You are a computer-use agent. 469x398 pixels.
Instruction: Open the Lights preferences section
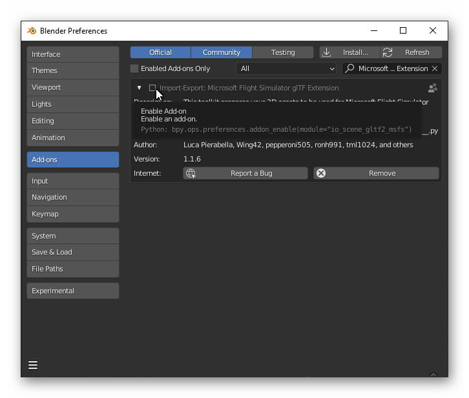coord(73,104)
